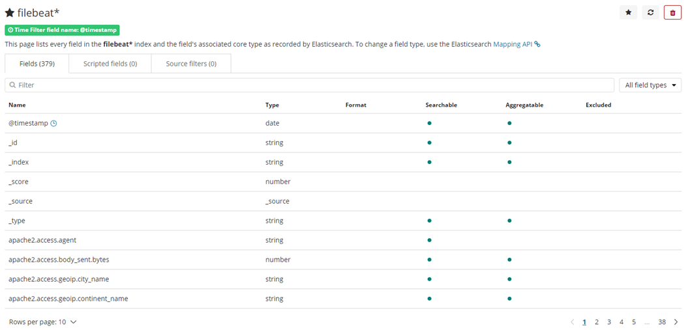684x330 pixels.
Task: Switch to Fields (379) tab
Action: click(37, 64)
